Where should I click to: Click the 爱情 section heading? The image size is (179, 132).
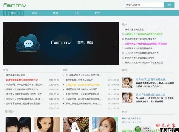(65, 70)
